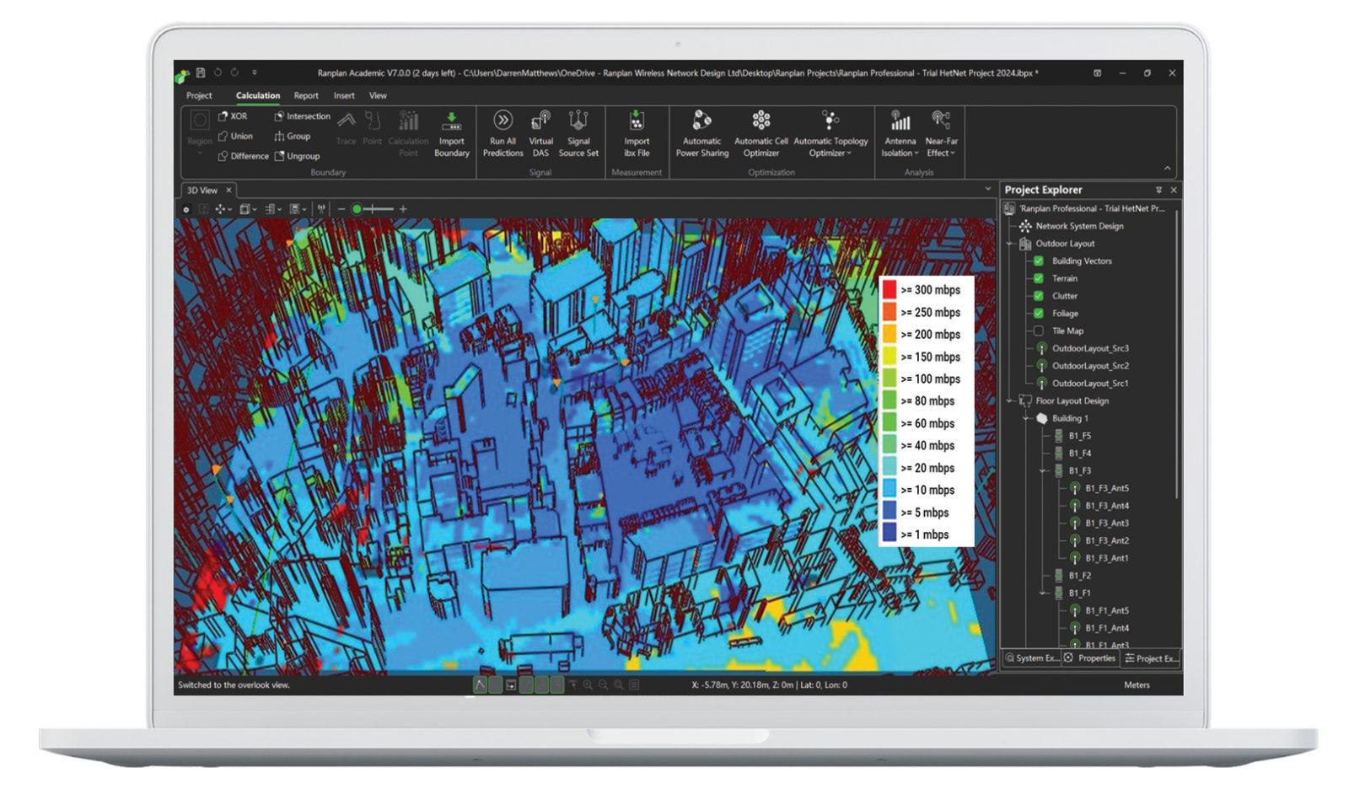Screen dimensions: 1349x811
Task: Switch to the Insert ribbon tab
Action: pyautogui.click(x=344, y=96)
